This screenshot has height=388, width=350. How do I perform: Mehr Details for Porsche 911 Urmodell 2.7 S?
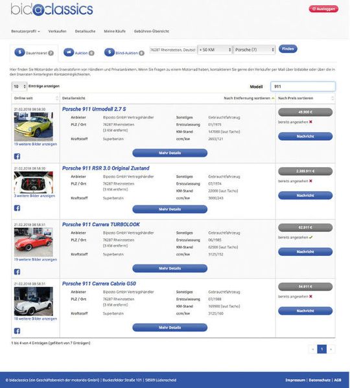pyautogui.click(x=170, y=153)
